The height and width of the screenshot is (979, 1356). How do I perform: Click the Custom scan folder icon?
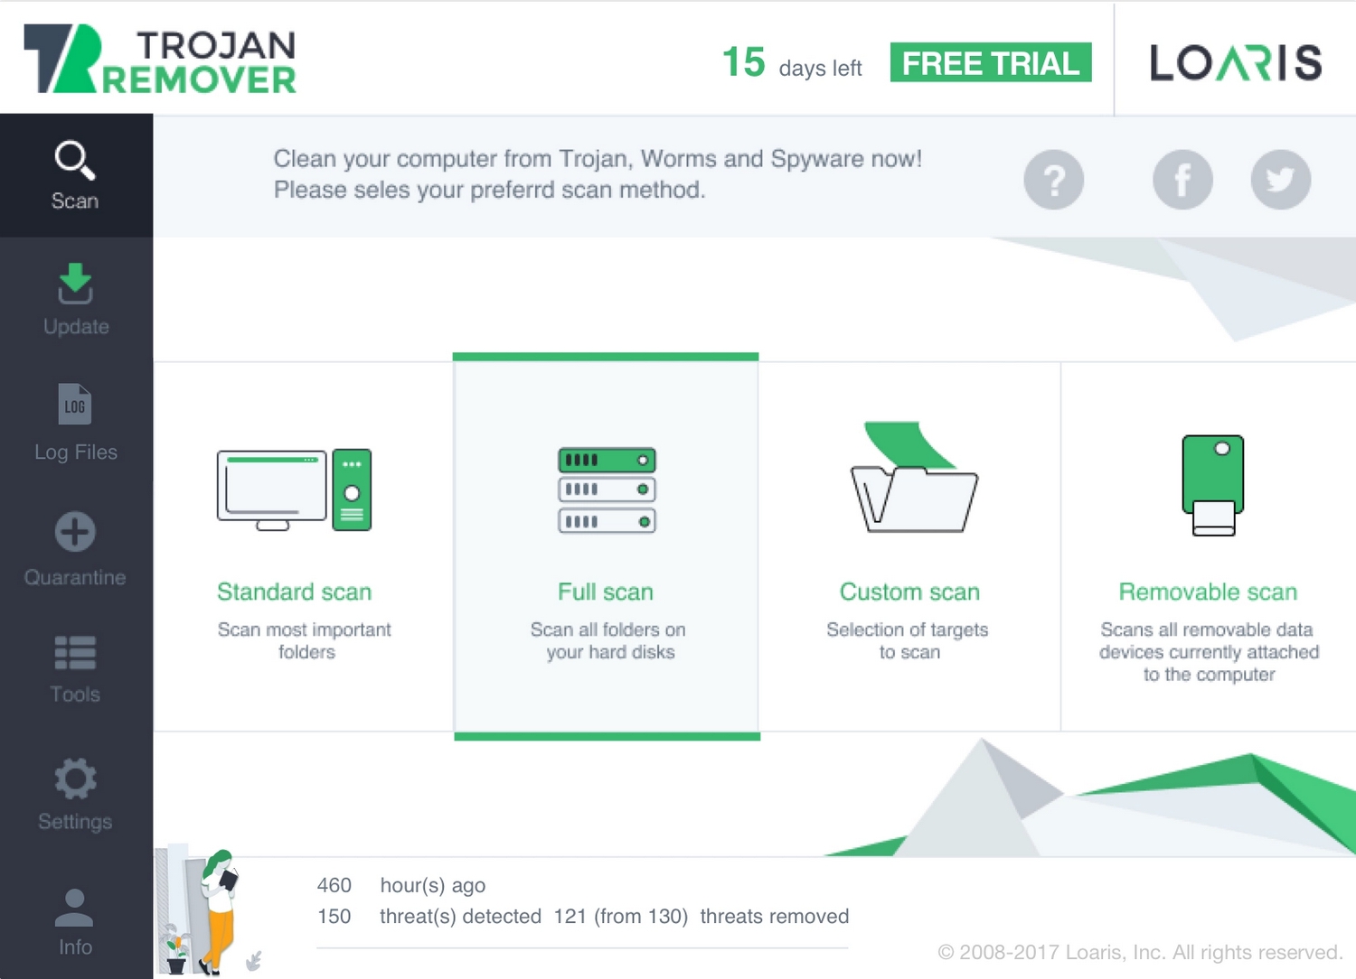click(913, 479)
